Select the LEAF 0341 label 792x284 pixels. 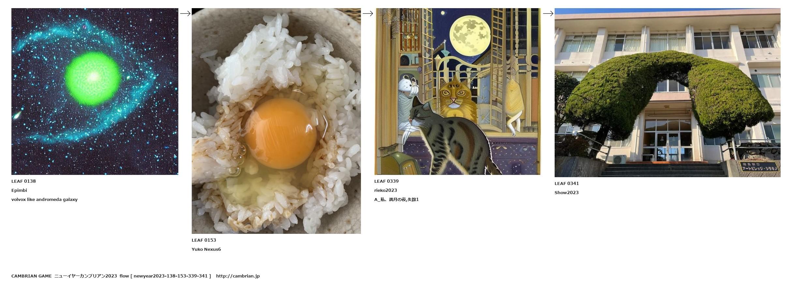567,183
